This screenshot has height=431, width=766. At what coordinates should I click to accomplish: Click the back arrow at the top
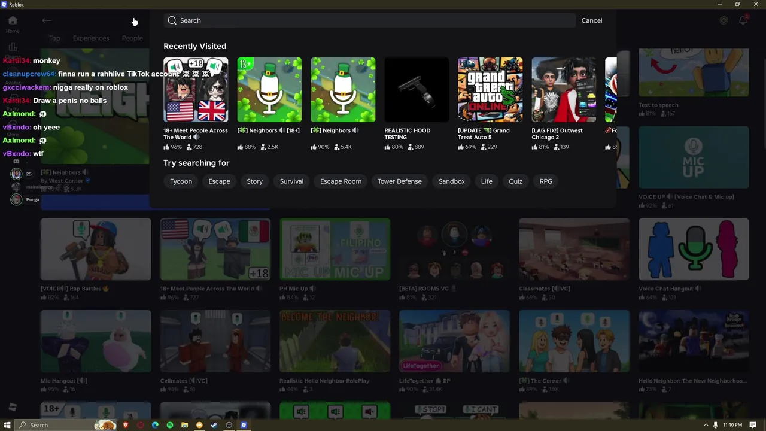(46, 20)
